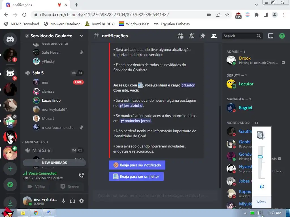
Task: Adjust the system volume slider handle
Action: tap(261, 157)
